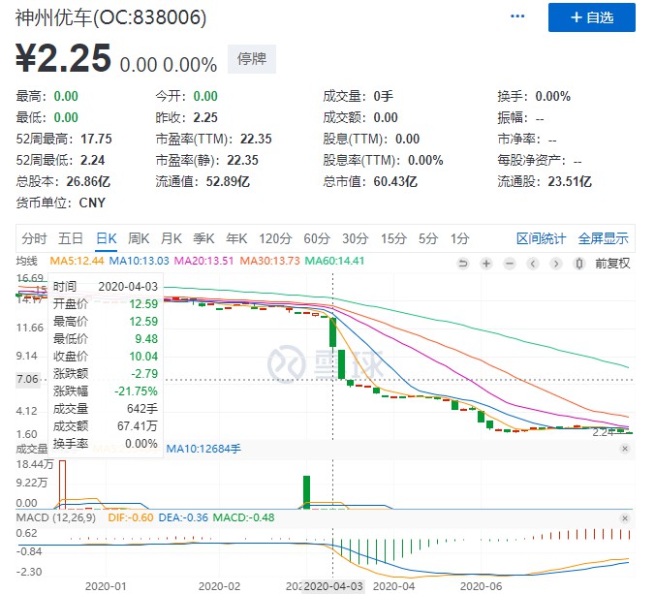Click the current price ¥2.25
This screenshot has height=594, width=655.
pos(63,58)
